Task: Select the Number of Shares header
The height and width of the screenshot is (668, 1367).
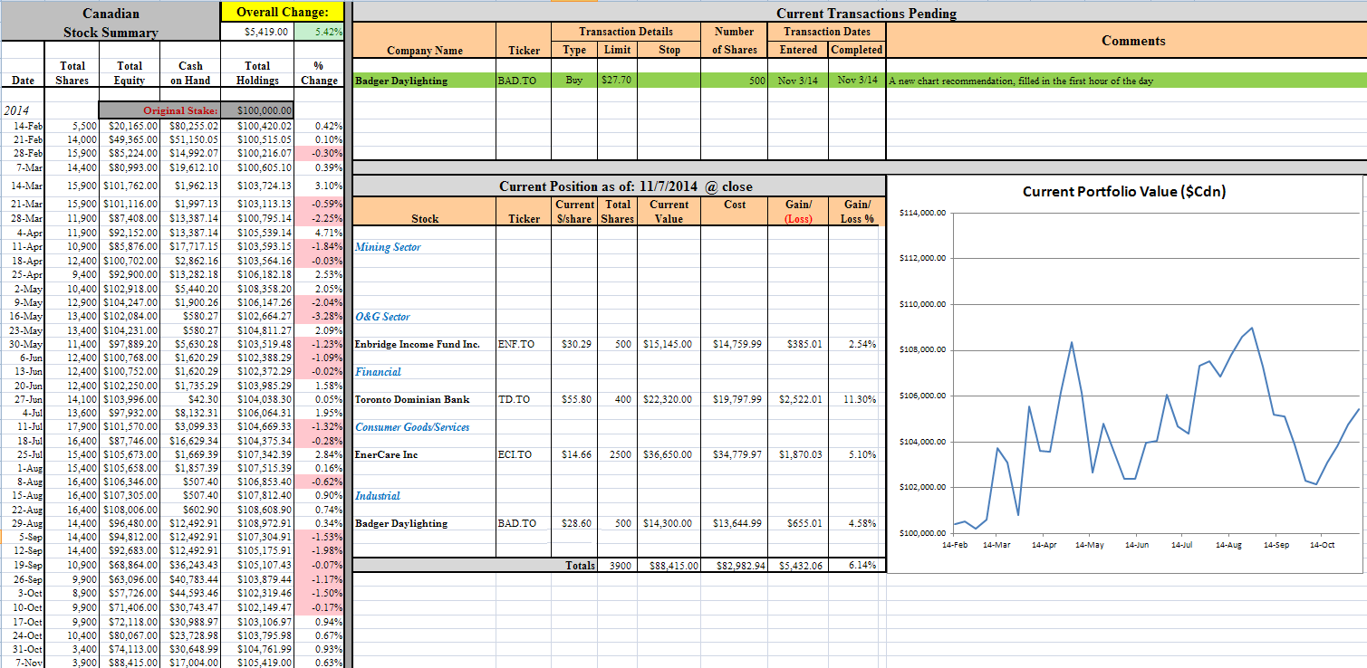Action: coord(734,40)
